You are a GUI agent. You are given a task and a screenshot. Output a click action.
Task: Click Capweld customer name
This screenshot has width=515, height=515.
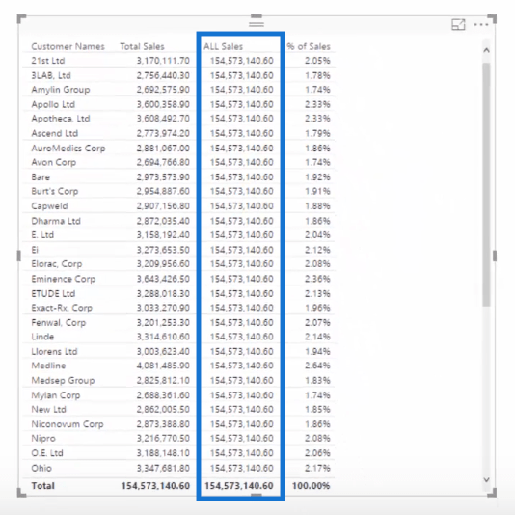tap(49, 206)
